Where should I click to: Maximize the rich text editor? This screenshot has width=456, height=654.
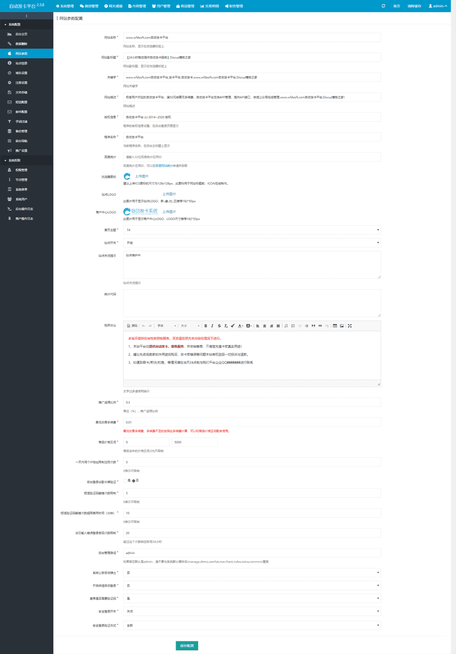[350, 326]
